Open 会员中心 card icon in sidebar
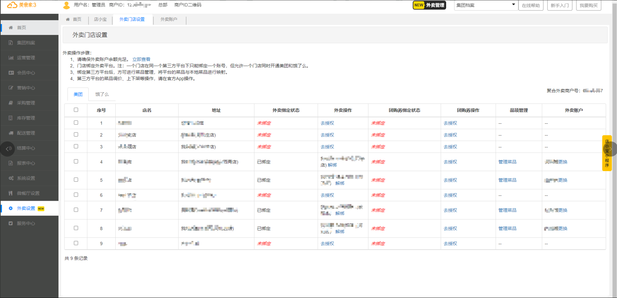The image size is (617, 298). tap(11, 73)
